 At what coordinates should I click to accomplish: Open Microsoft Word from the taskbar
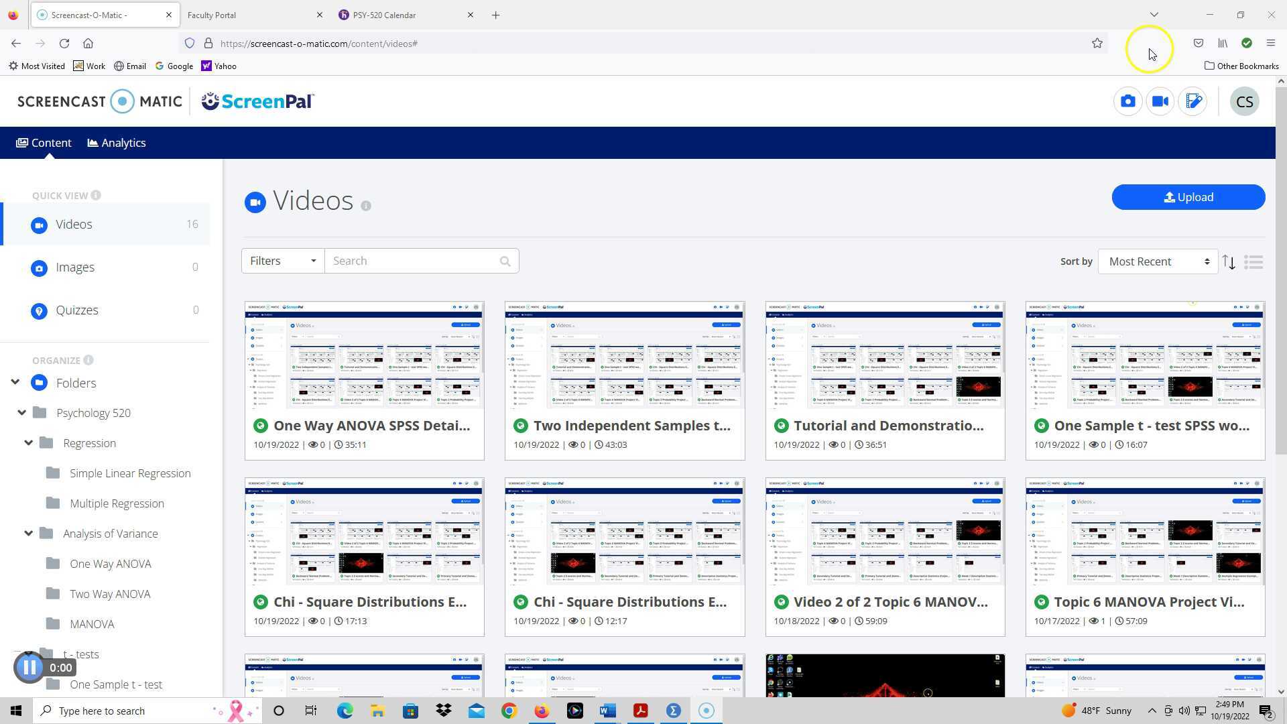(608, 711)
